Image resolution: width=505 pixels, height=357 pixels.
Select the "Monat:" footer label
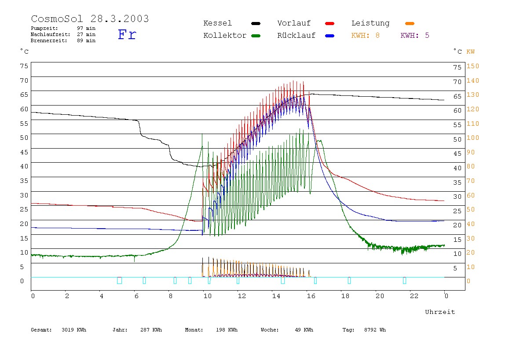tap(194, 330)
